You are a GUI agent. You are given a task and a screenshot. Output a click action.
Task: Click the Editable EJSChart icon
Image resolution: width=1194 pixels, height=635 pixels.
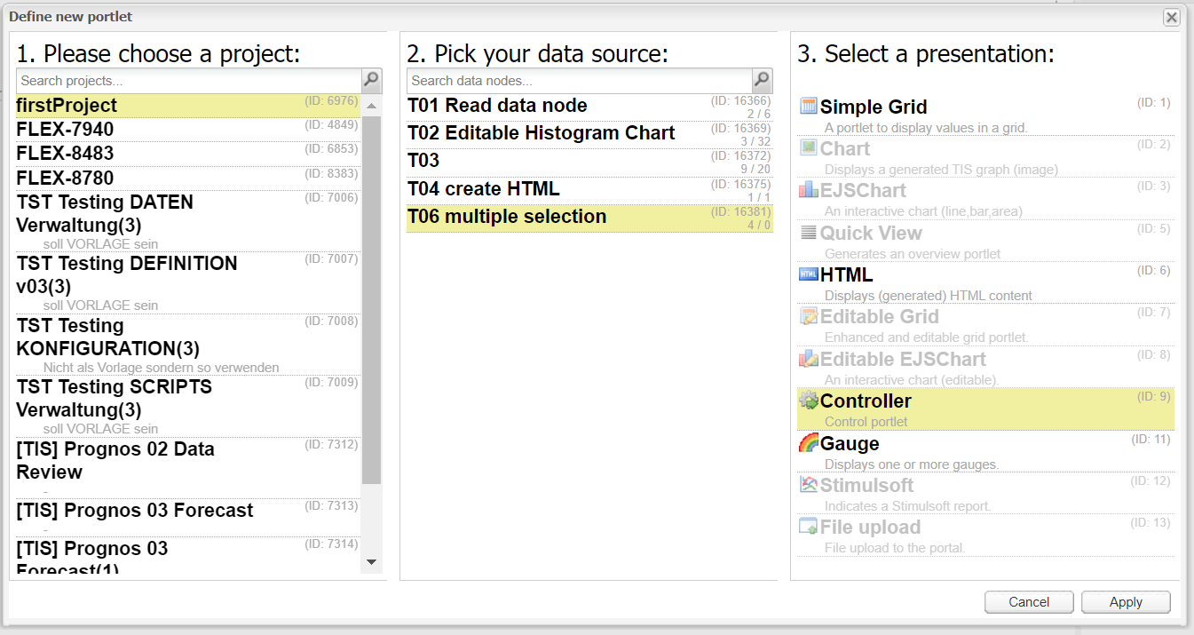pos(809,359)
